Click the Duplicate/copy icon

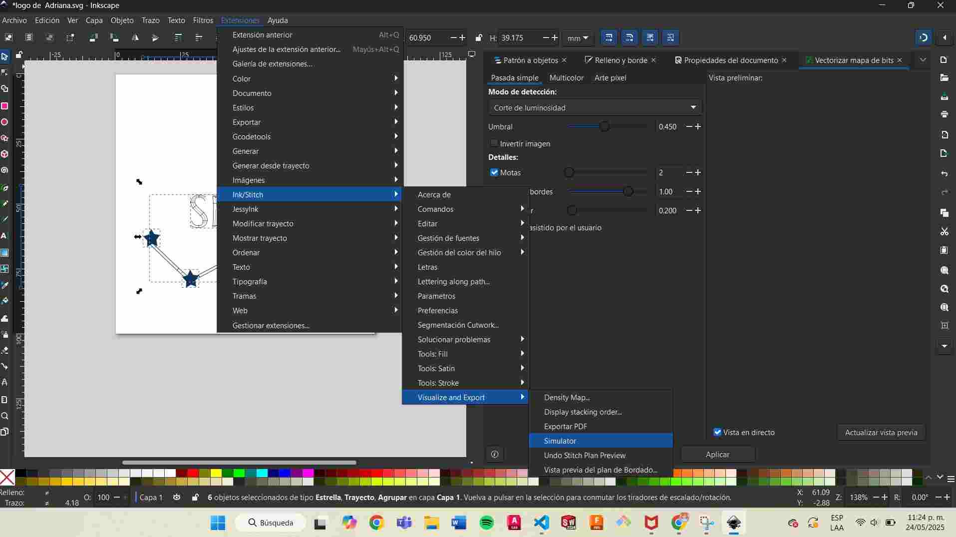click(944, 213)
